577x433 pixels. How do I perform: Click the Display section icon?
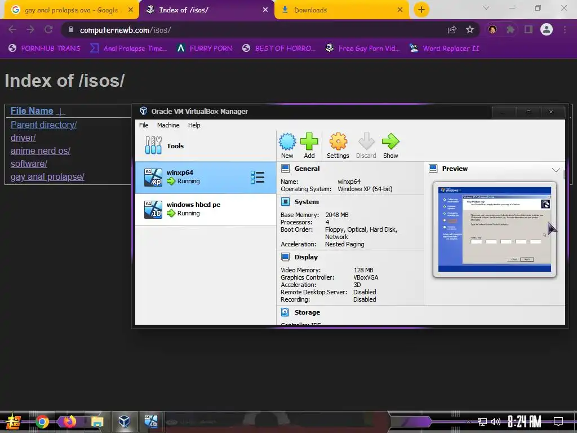point(285,257)
